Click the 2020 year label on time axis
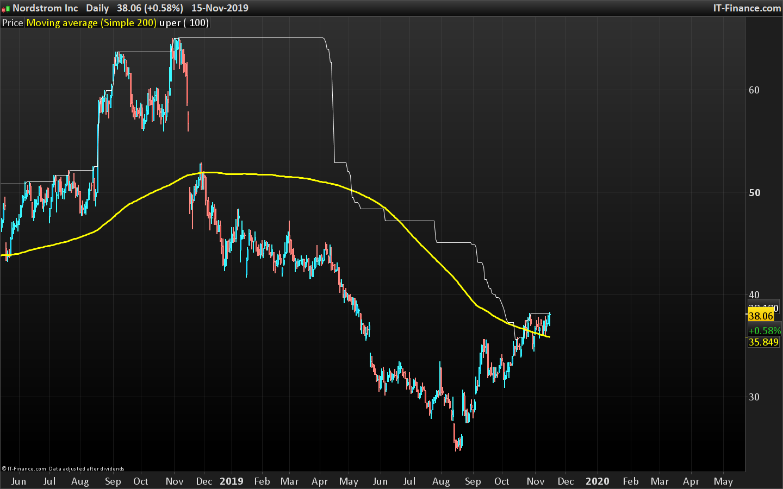 598,481
